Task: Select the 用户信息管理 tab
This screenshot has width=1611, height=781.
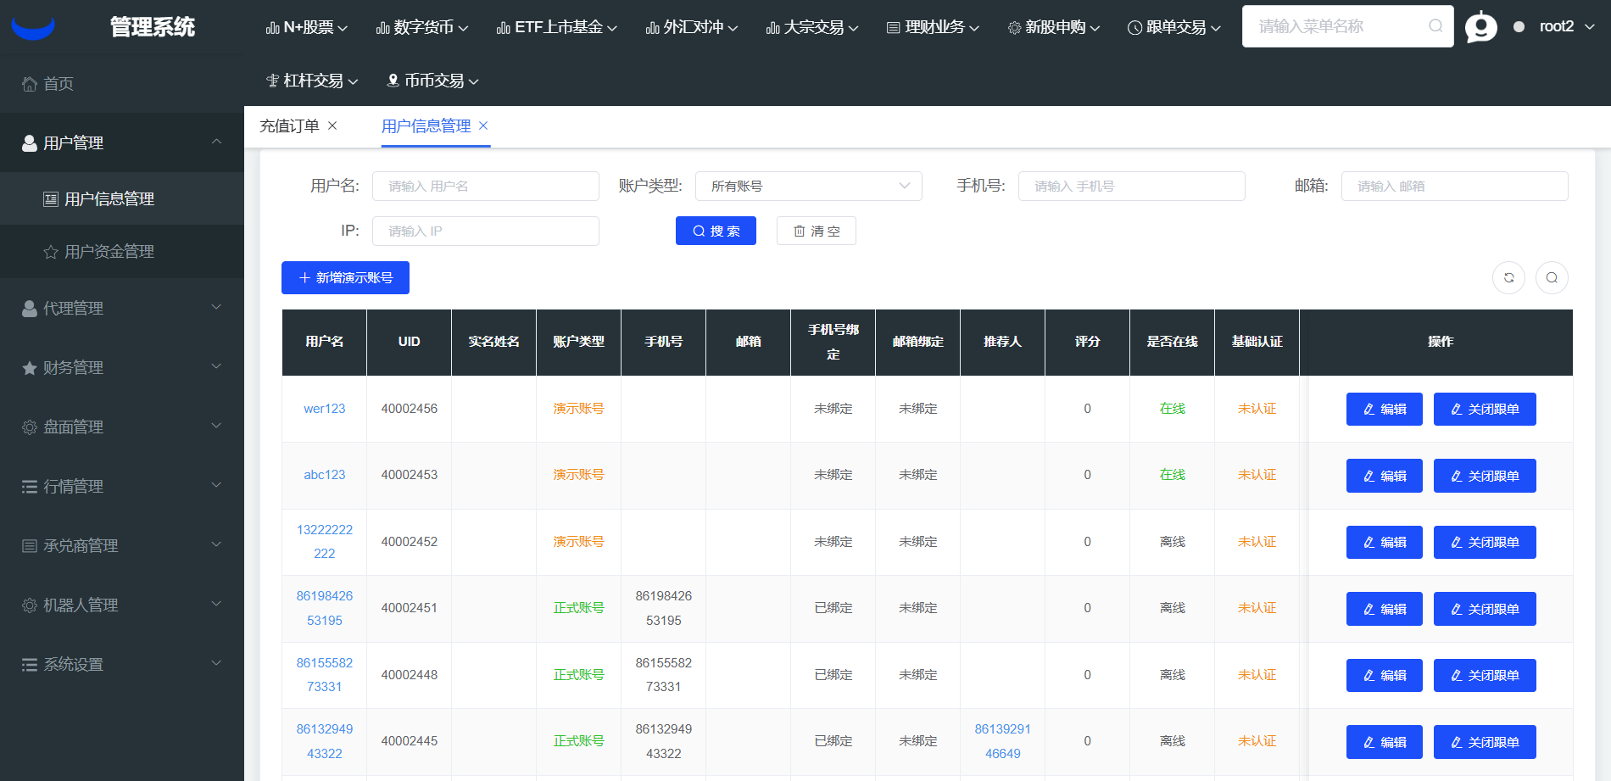Action: click(x=426, y=126)
